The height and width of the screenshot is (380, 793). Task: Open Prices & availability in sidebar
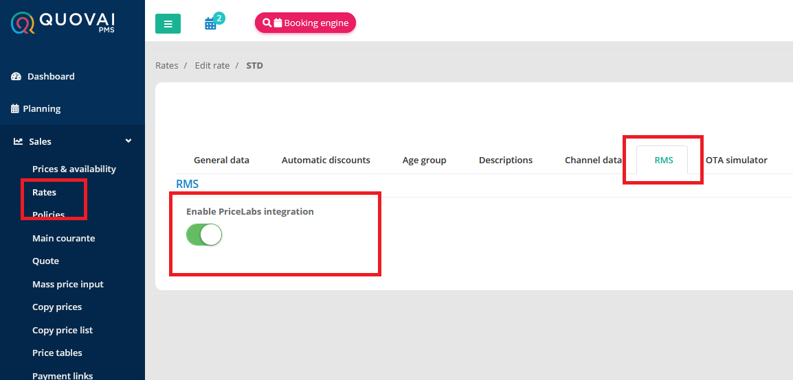point(74,169)
